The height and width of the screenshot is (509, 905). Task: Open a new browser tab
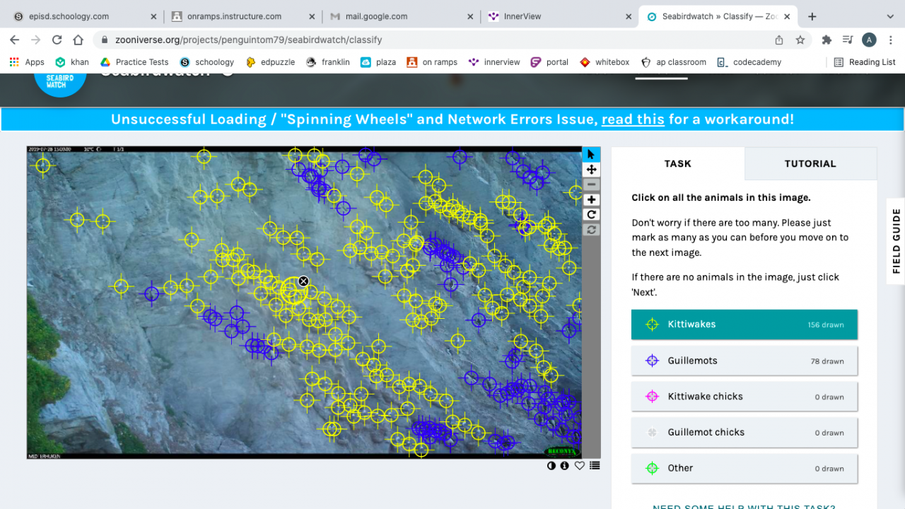tap(812, 16)
